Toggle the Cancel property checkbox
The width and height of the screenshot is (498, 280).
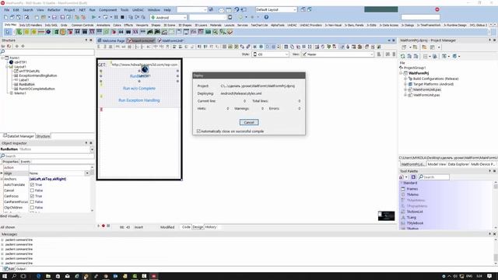(32, 191)
